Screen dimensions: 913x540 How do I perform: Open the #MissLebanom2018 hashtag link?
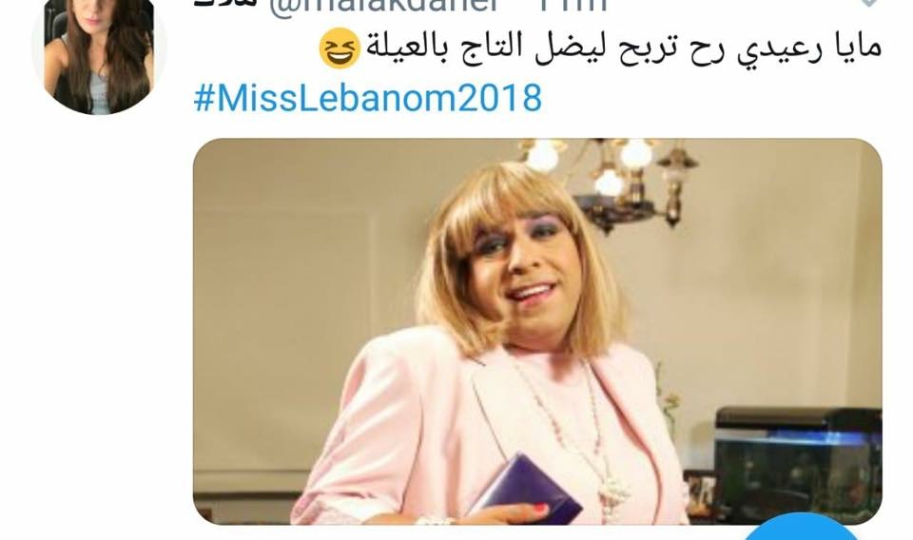pyautogui.click(x=367, y=98)
